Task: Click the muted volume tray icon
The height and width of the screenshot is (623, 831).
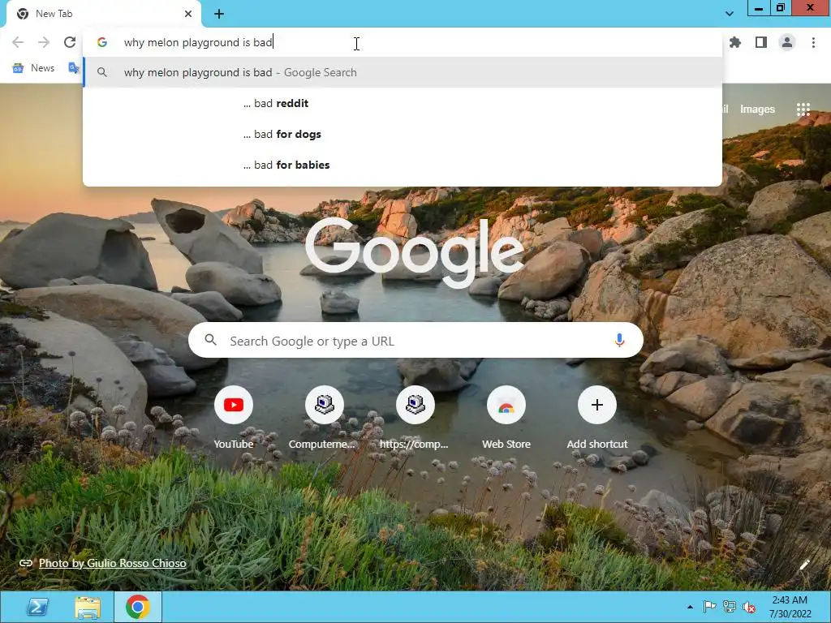Action: (x=749, y=607)
